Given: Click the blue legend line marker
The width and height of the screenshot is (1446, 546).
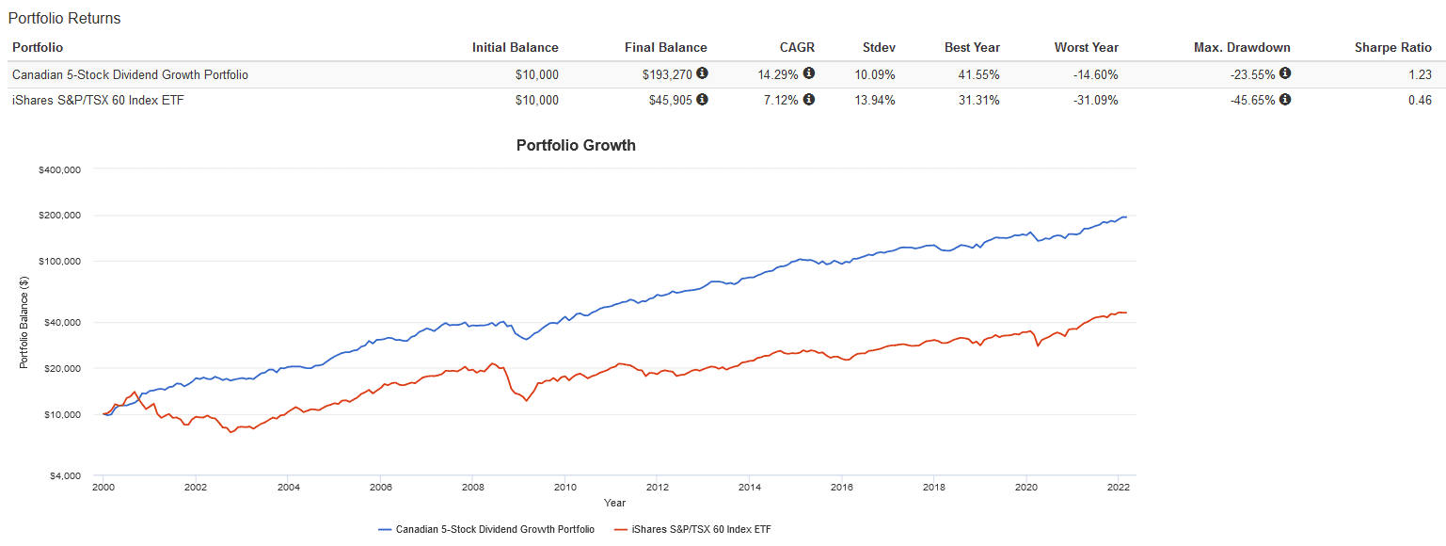Looking at the screenshot, I should point(385,529).
